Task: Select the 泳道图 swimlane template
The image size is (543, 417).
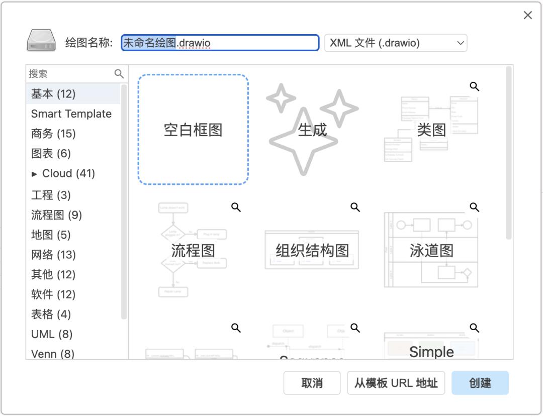Action: click(431, 250)
